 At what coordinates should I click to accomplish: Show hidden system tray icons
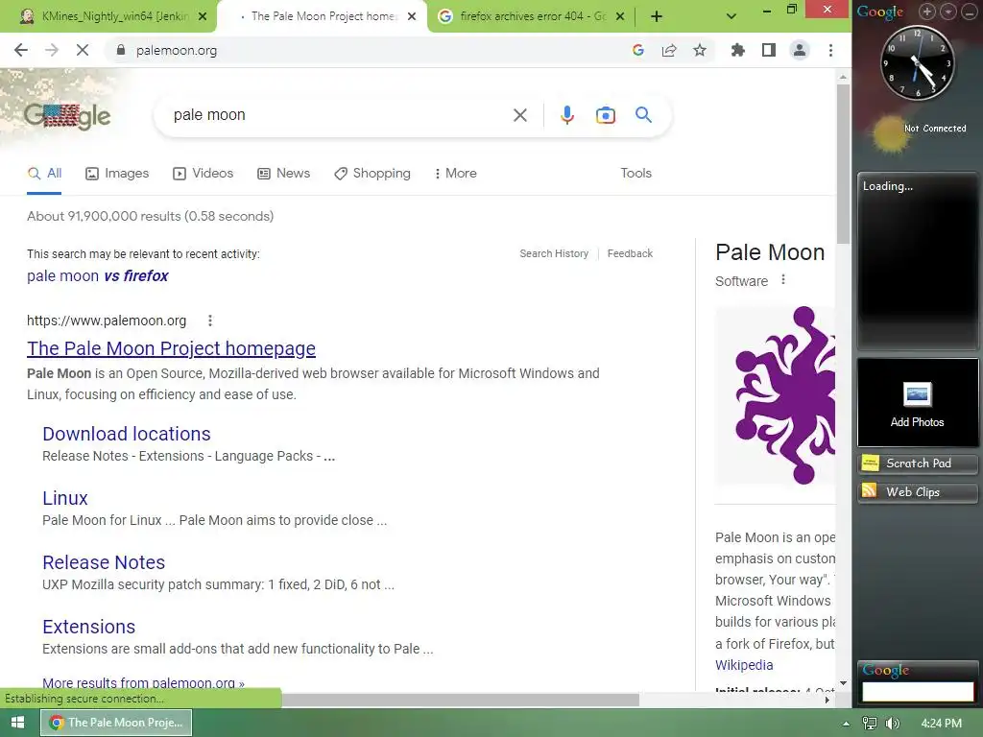[x=846, y=724]
